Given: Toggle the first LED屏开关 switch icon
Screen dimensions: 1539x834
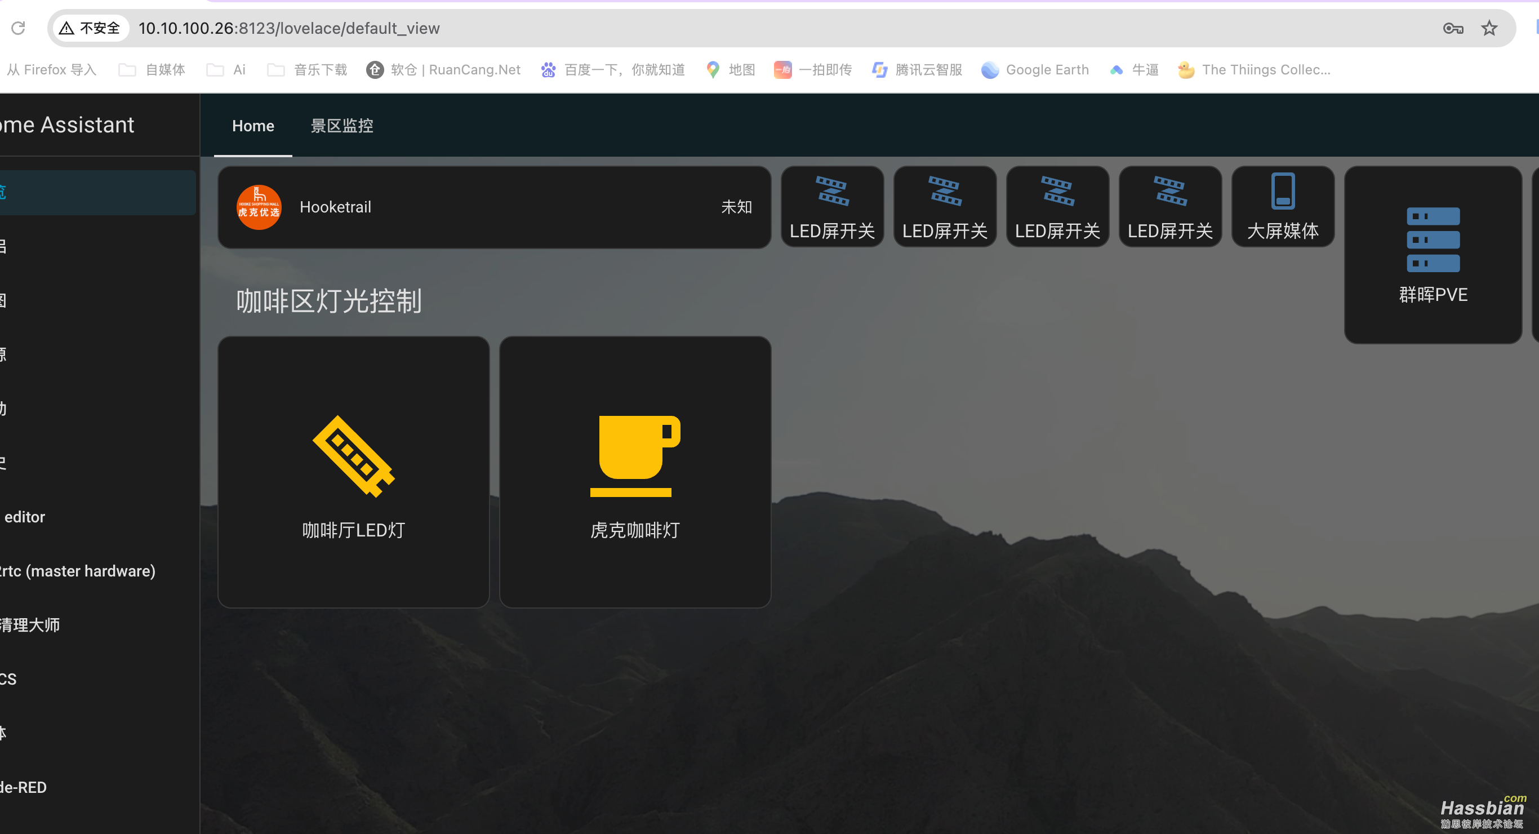Looking at the screenshot, I should (x=831, y=192).
